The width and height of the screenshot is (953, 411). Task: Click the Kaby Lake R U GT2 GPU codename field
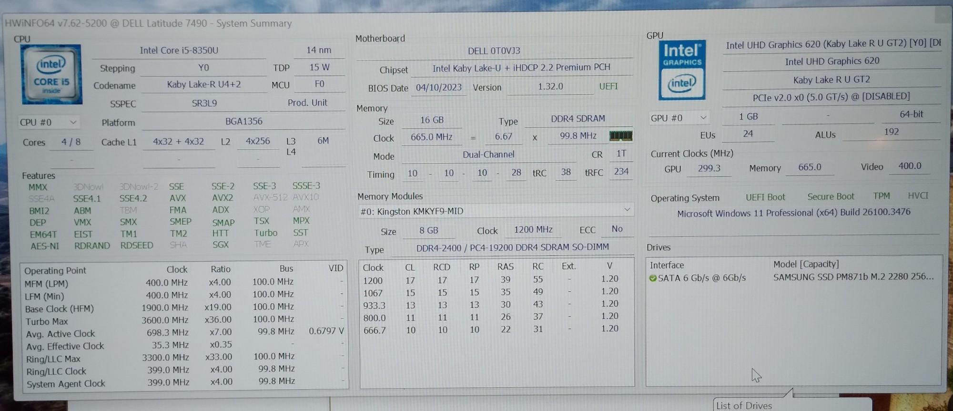831,80
